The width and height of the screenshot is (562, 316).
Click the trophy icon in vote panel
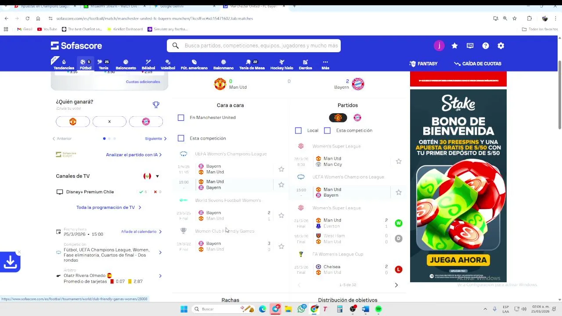[156, 104]
